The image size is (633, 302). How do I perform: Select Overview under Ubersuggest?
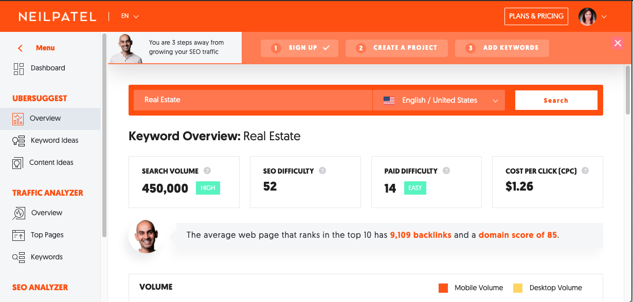pyautogui.click(x=50, y=119)
